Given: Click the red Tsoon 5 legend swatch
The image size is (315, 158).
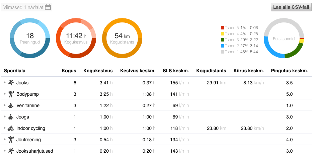Looking at the screenshot, I should [223, 28].
